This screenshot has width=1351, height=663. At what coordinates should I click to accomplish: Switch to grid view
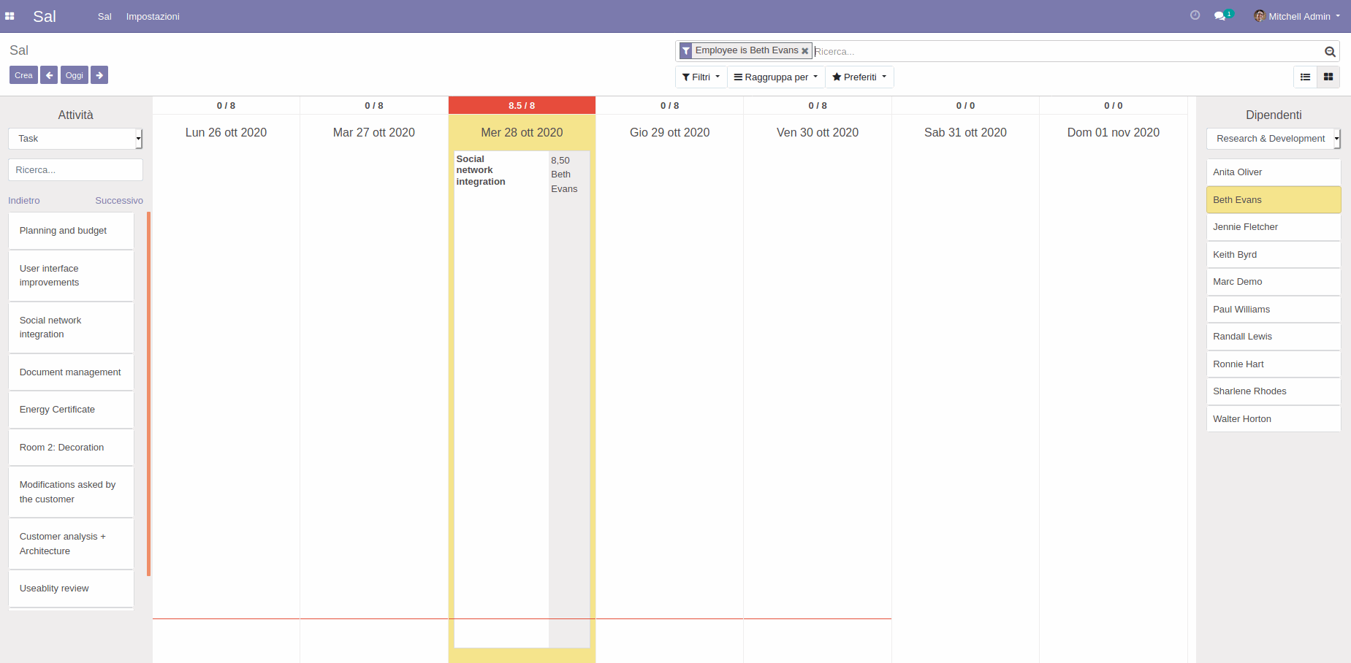pos(1328,77)
